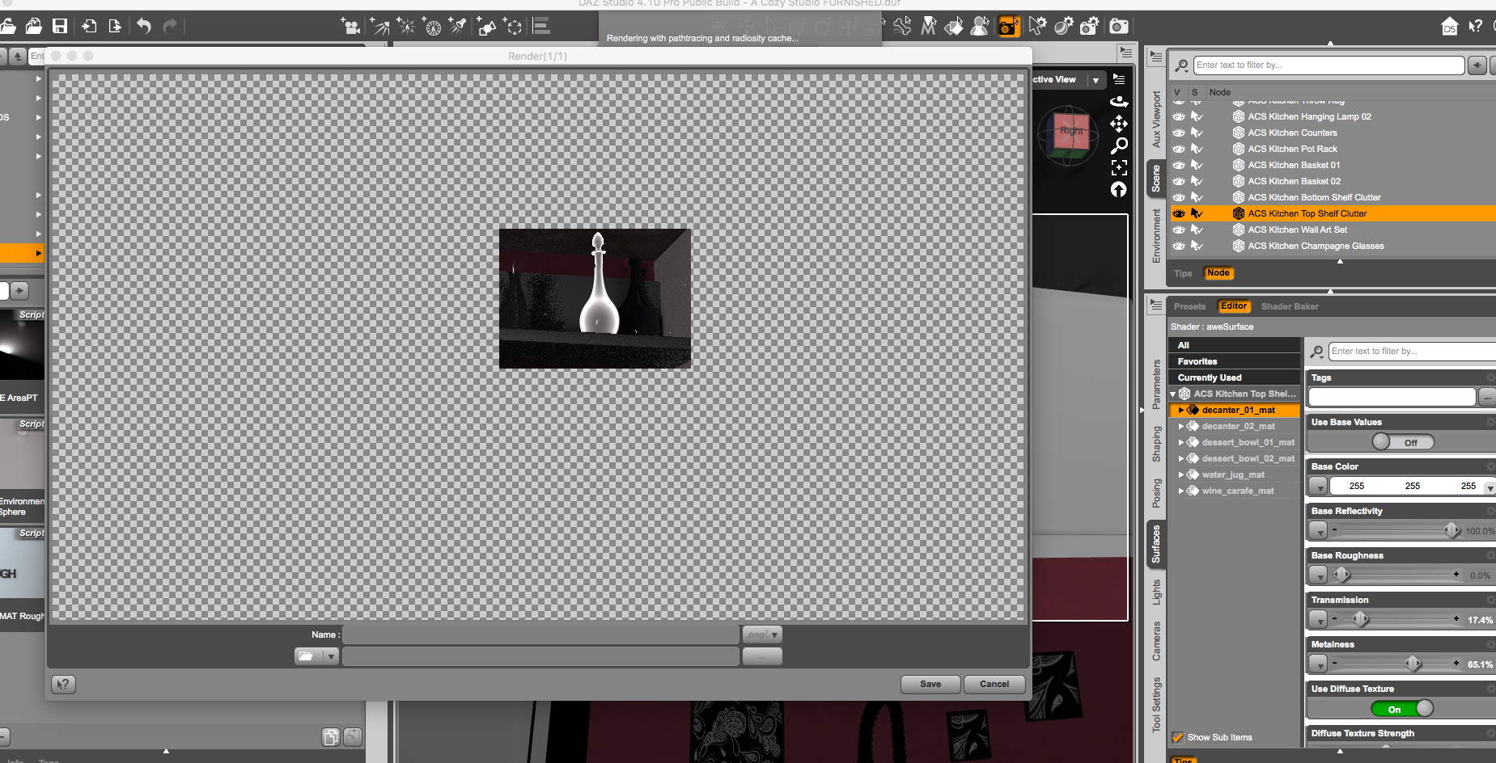Open the Lights side tab

[x=1156, y=592]
